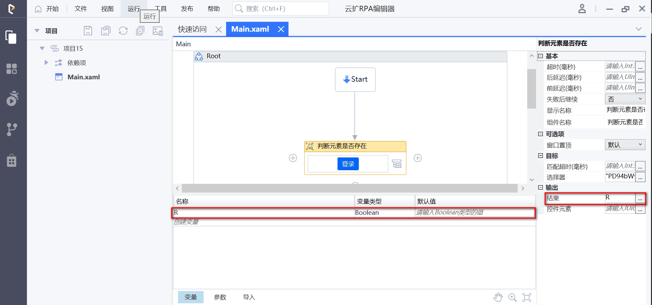Switch to the 变量 tab
Viewport: 652px width, 305px height.
[x=191, y=297]
